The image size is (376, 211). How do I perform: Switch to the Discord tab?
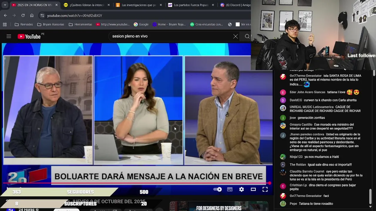[x=235, y=5]
